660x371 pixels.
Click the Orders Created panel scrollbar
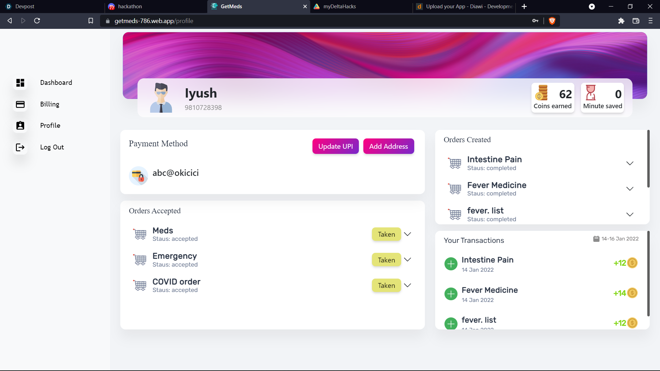(x=648, y=159)
